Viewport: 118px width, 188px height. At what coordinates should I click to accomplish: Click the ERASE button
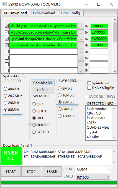[x=52, y=171]
